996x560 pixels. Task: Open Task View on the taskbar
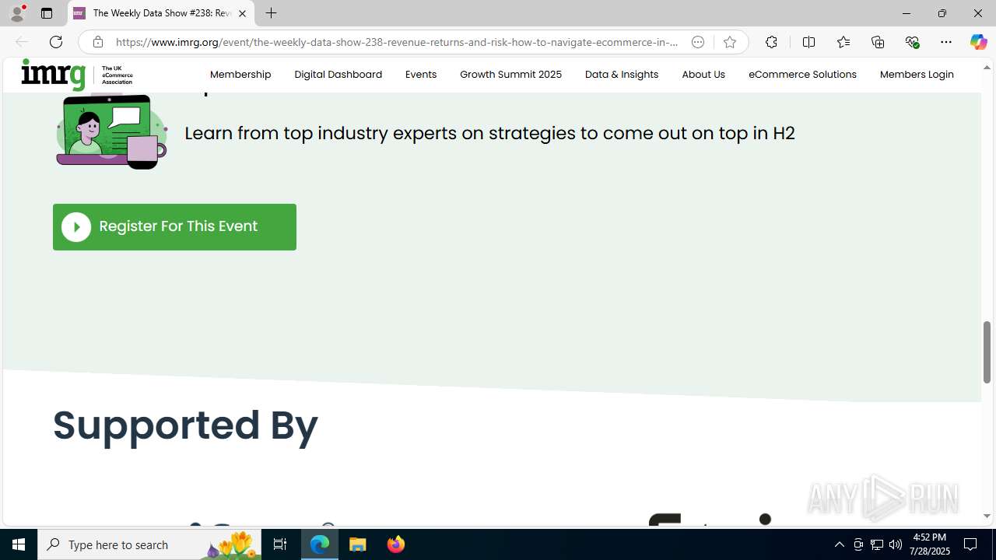(280, 544)
